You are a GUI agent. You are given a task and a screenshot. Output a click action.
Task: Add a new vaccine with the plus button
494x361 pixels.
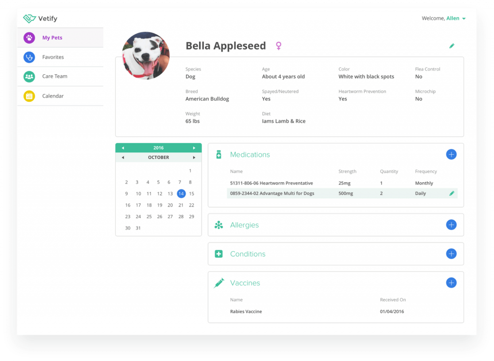pyautogui.click(x=451, y=283)
